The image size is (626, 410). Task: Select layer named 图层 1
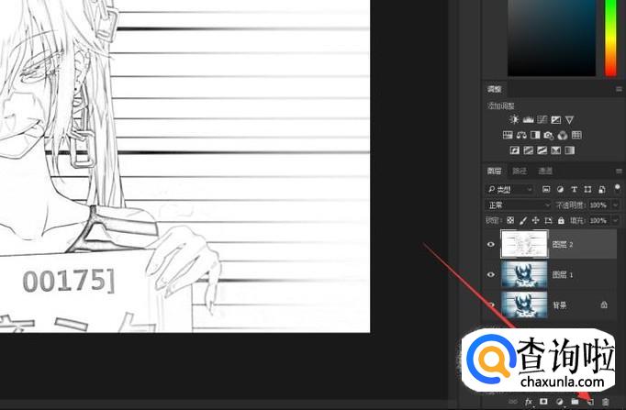(562, 274)
